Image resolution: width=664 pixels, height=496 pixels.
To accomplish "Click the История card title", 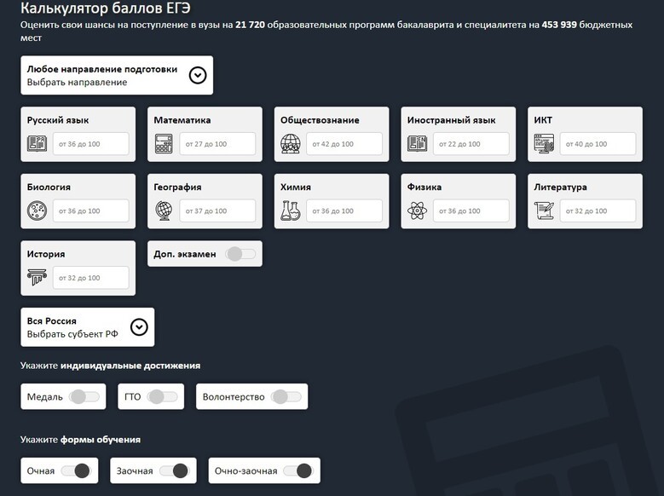I will pos(46,254).
